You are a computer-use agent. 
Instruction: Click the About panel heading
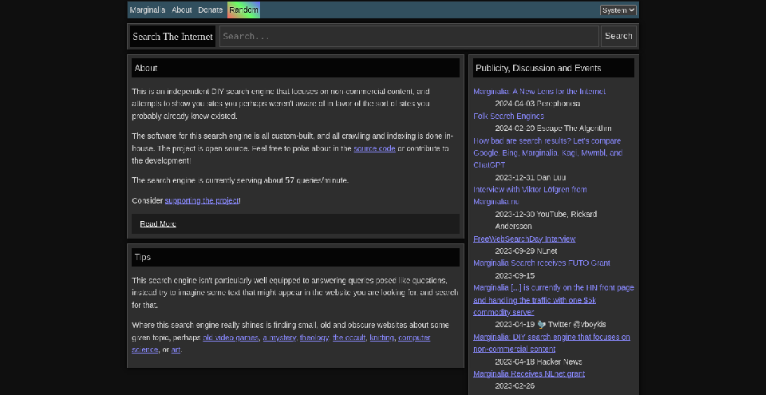(295, 68)
